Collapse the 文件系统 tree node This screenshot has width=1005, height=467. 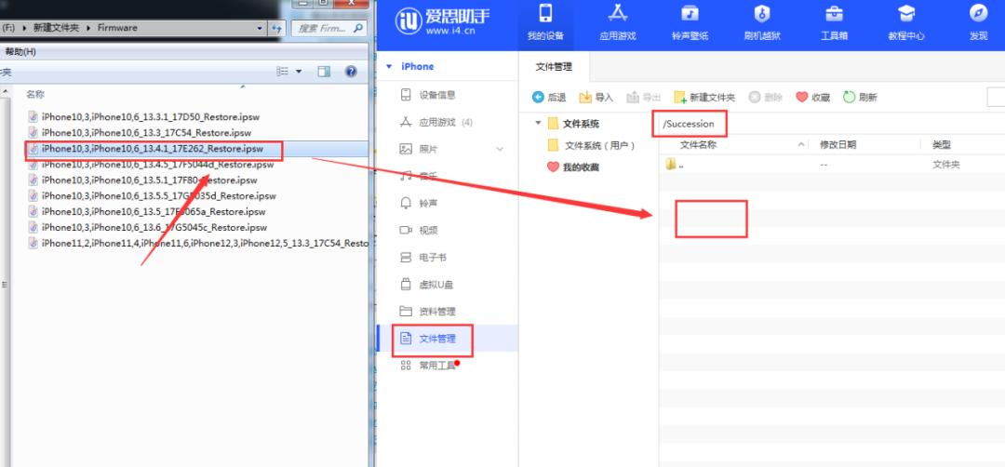(539, 124)
